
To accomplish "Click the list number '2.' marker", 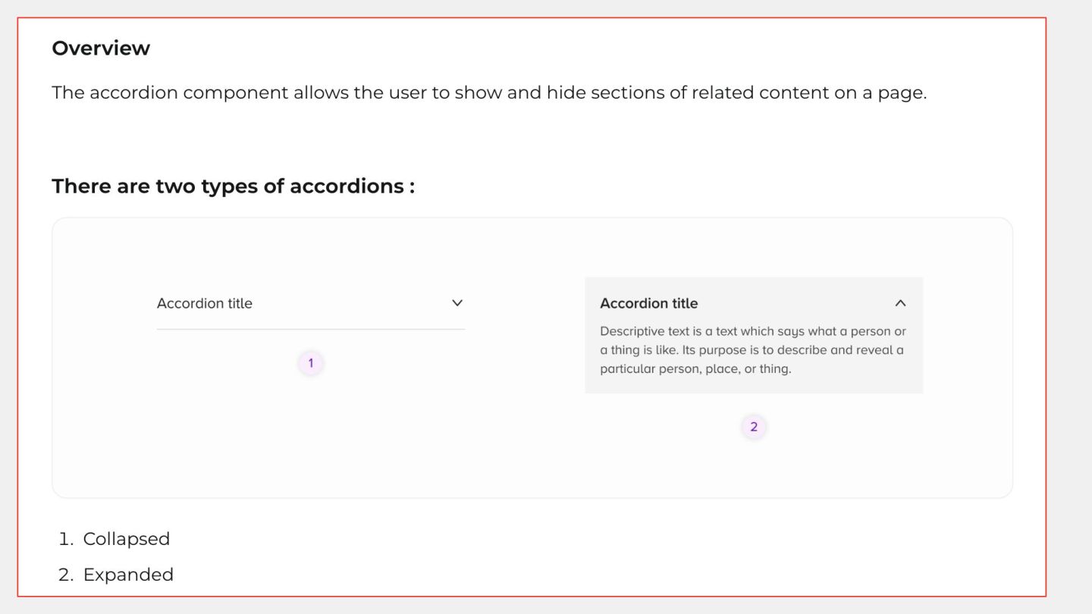I will pyautogui.click(x=66, y=575).
